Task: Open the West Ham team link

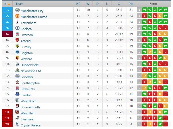Action: [x=28, y=113]
